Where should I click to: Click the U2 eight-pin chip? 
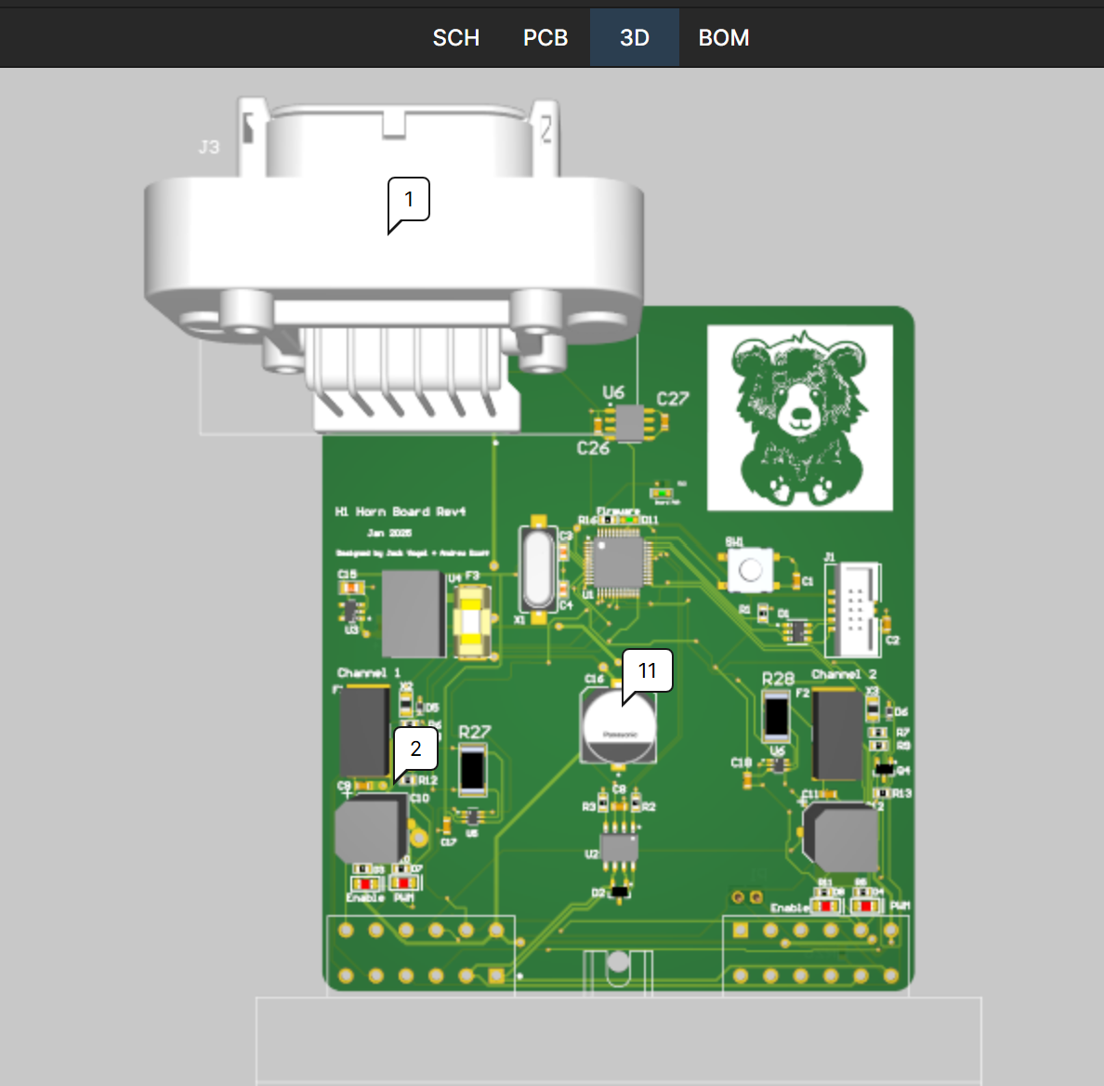(619, 847)
